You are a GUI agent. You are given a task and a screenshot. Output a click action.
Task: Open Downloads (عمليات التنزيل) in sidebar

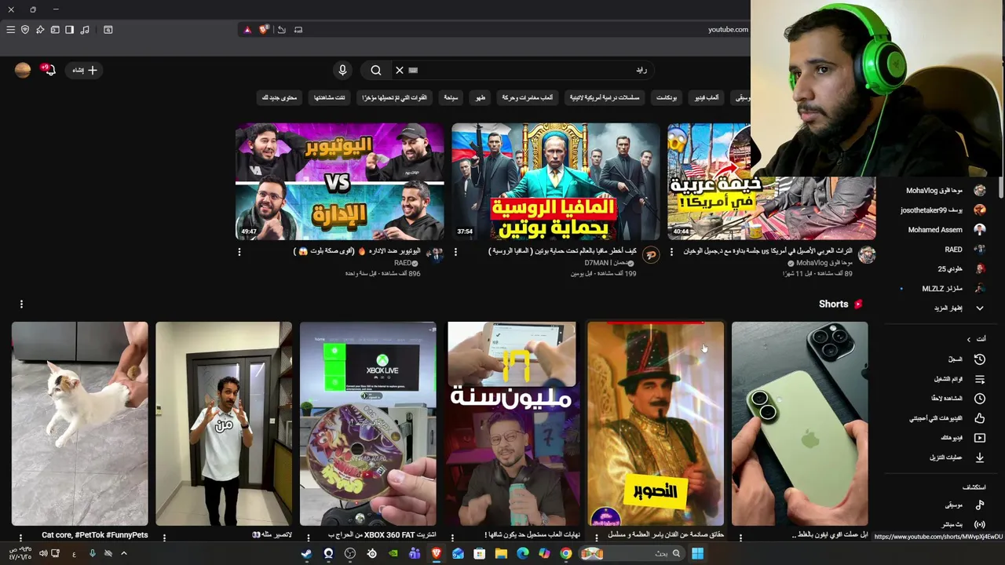point(942,457)
